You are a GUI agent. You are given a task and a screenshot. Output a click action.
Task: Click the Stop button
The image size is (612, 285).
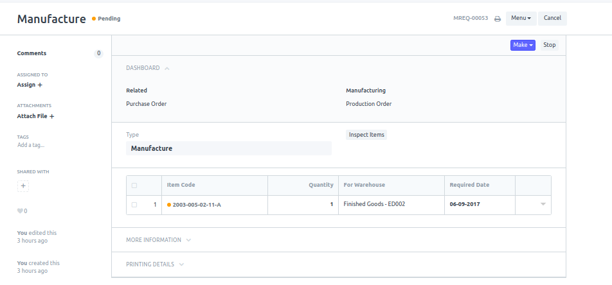click(x=549, y=45)
